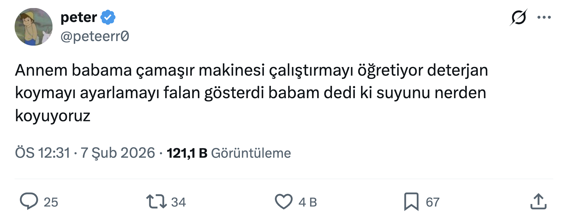Click the repost arrows icon

coord(156,202)
